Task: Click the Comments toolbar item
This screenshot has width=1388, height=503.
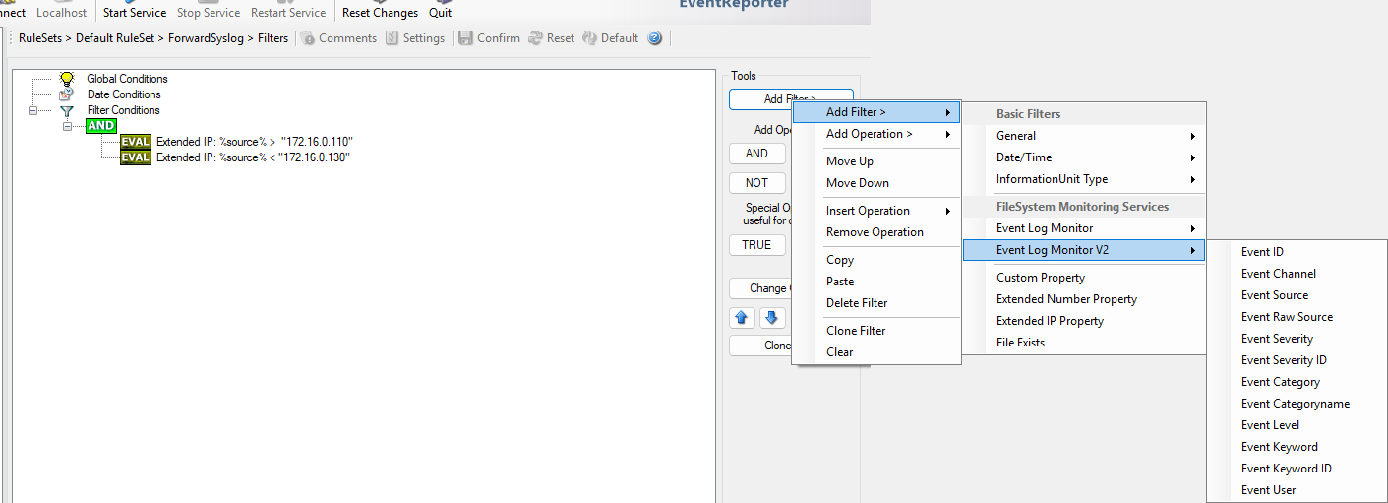Action: tap(338, 38)
